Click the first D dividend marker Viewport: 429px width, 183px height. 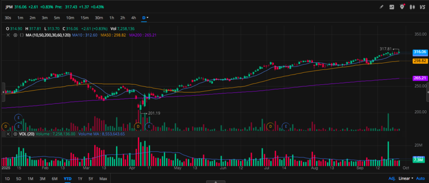(6, 126)
